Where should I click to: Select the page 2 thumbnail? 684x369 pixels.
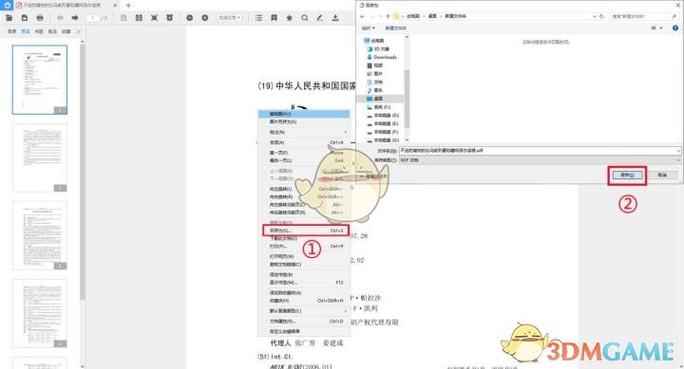pos(40,157)
